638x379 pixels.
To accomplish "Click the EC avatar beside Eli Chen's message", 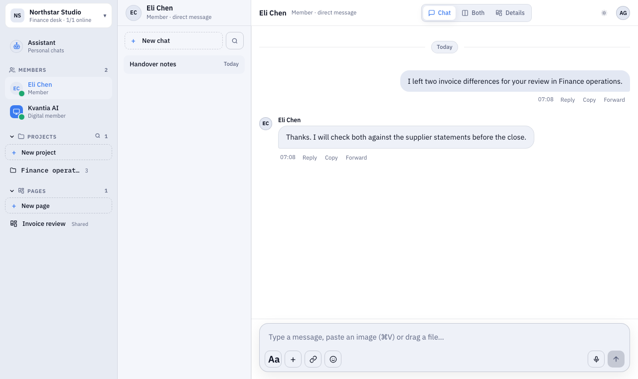I will [266, 124].
